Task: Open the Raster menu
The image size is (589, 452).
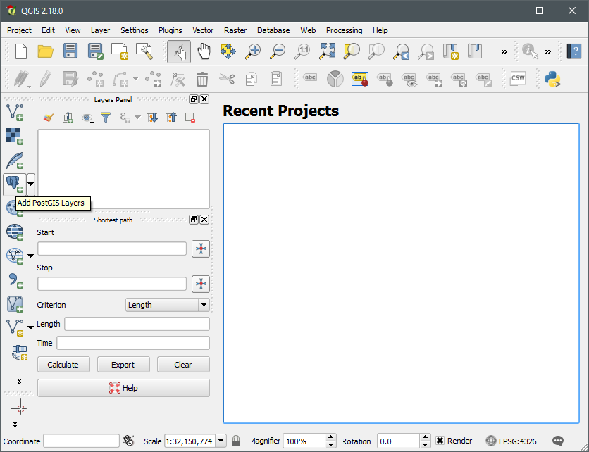Action: click(x=235, y=30)
